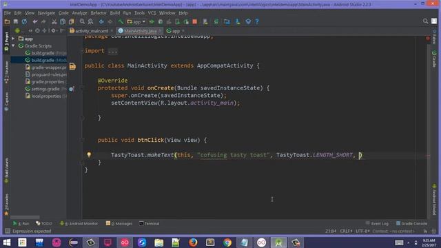The image size is (441, 248).
Task: Click the Paste icon in toolbar
Action: tap(72, 21)
